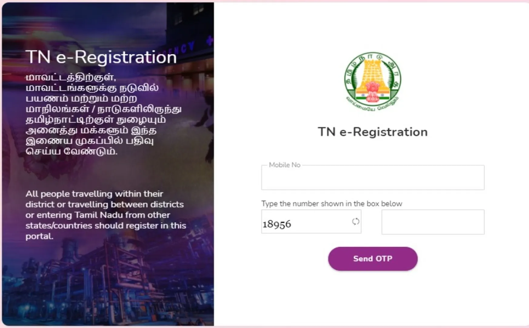Select the TN e-Registration heading under emblem

coord(373,132)
